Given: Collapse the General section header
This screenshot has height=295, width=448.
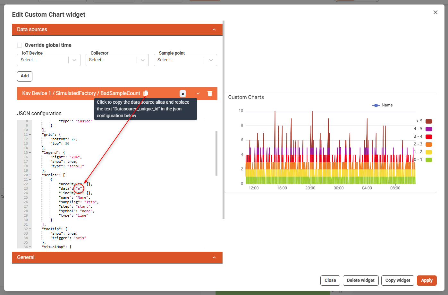Looking at the screenshot, I should click(214, 257).
